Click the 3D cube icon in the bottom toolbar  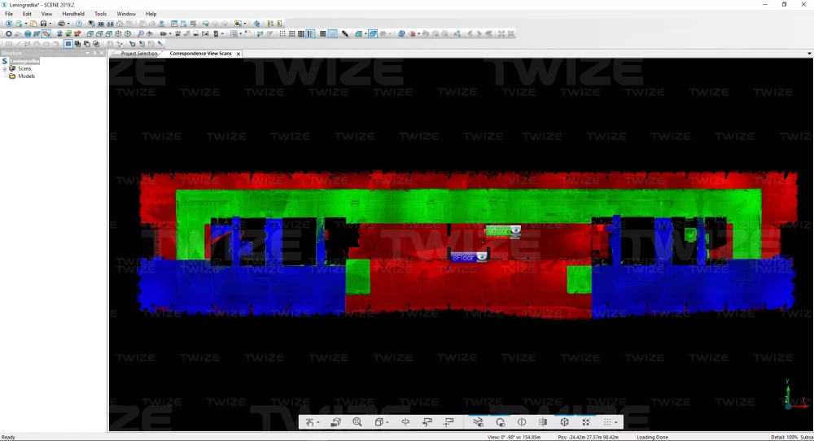pos(564,422)
